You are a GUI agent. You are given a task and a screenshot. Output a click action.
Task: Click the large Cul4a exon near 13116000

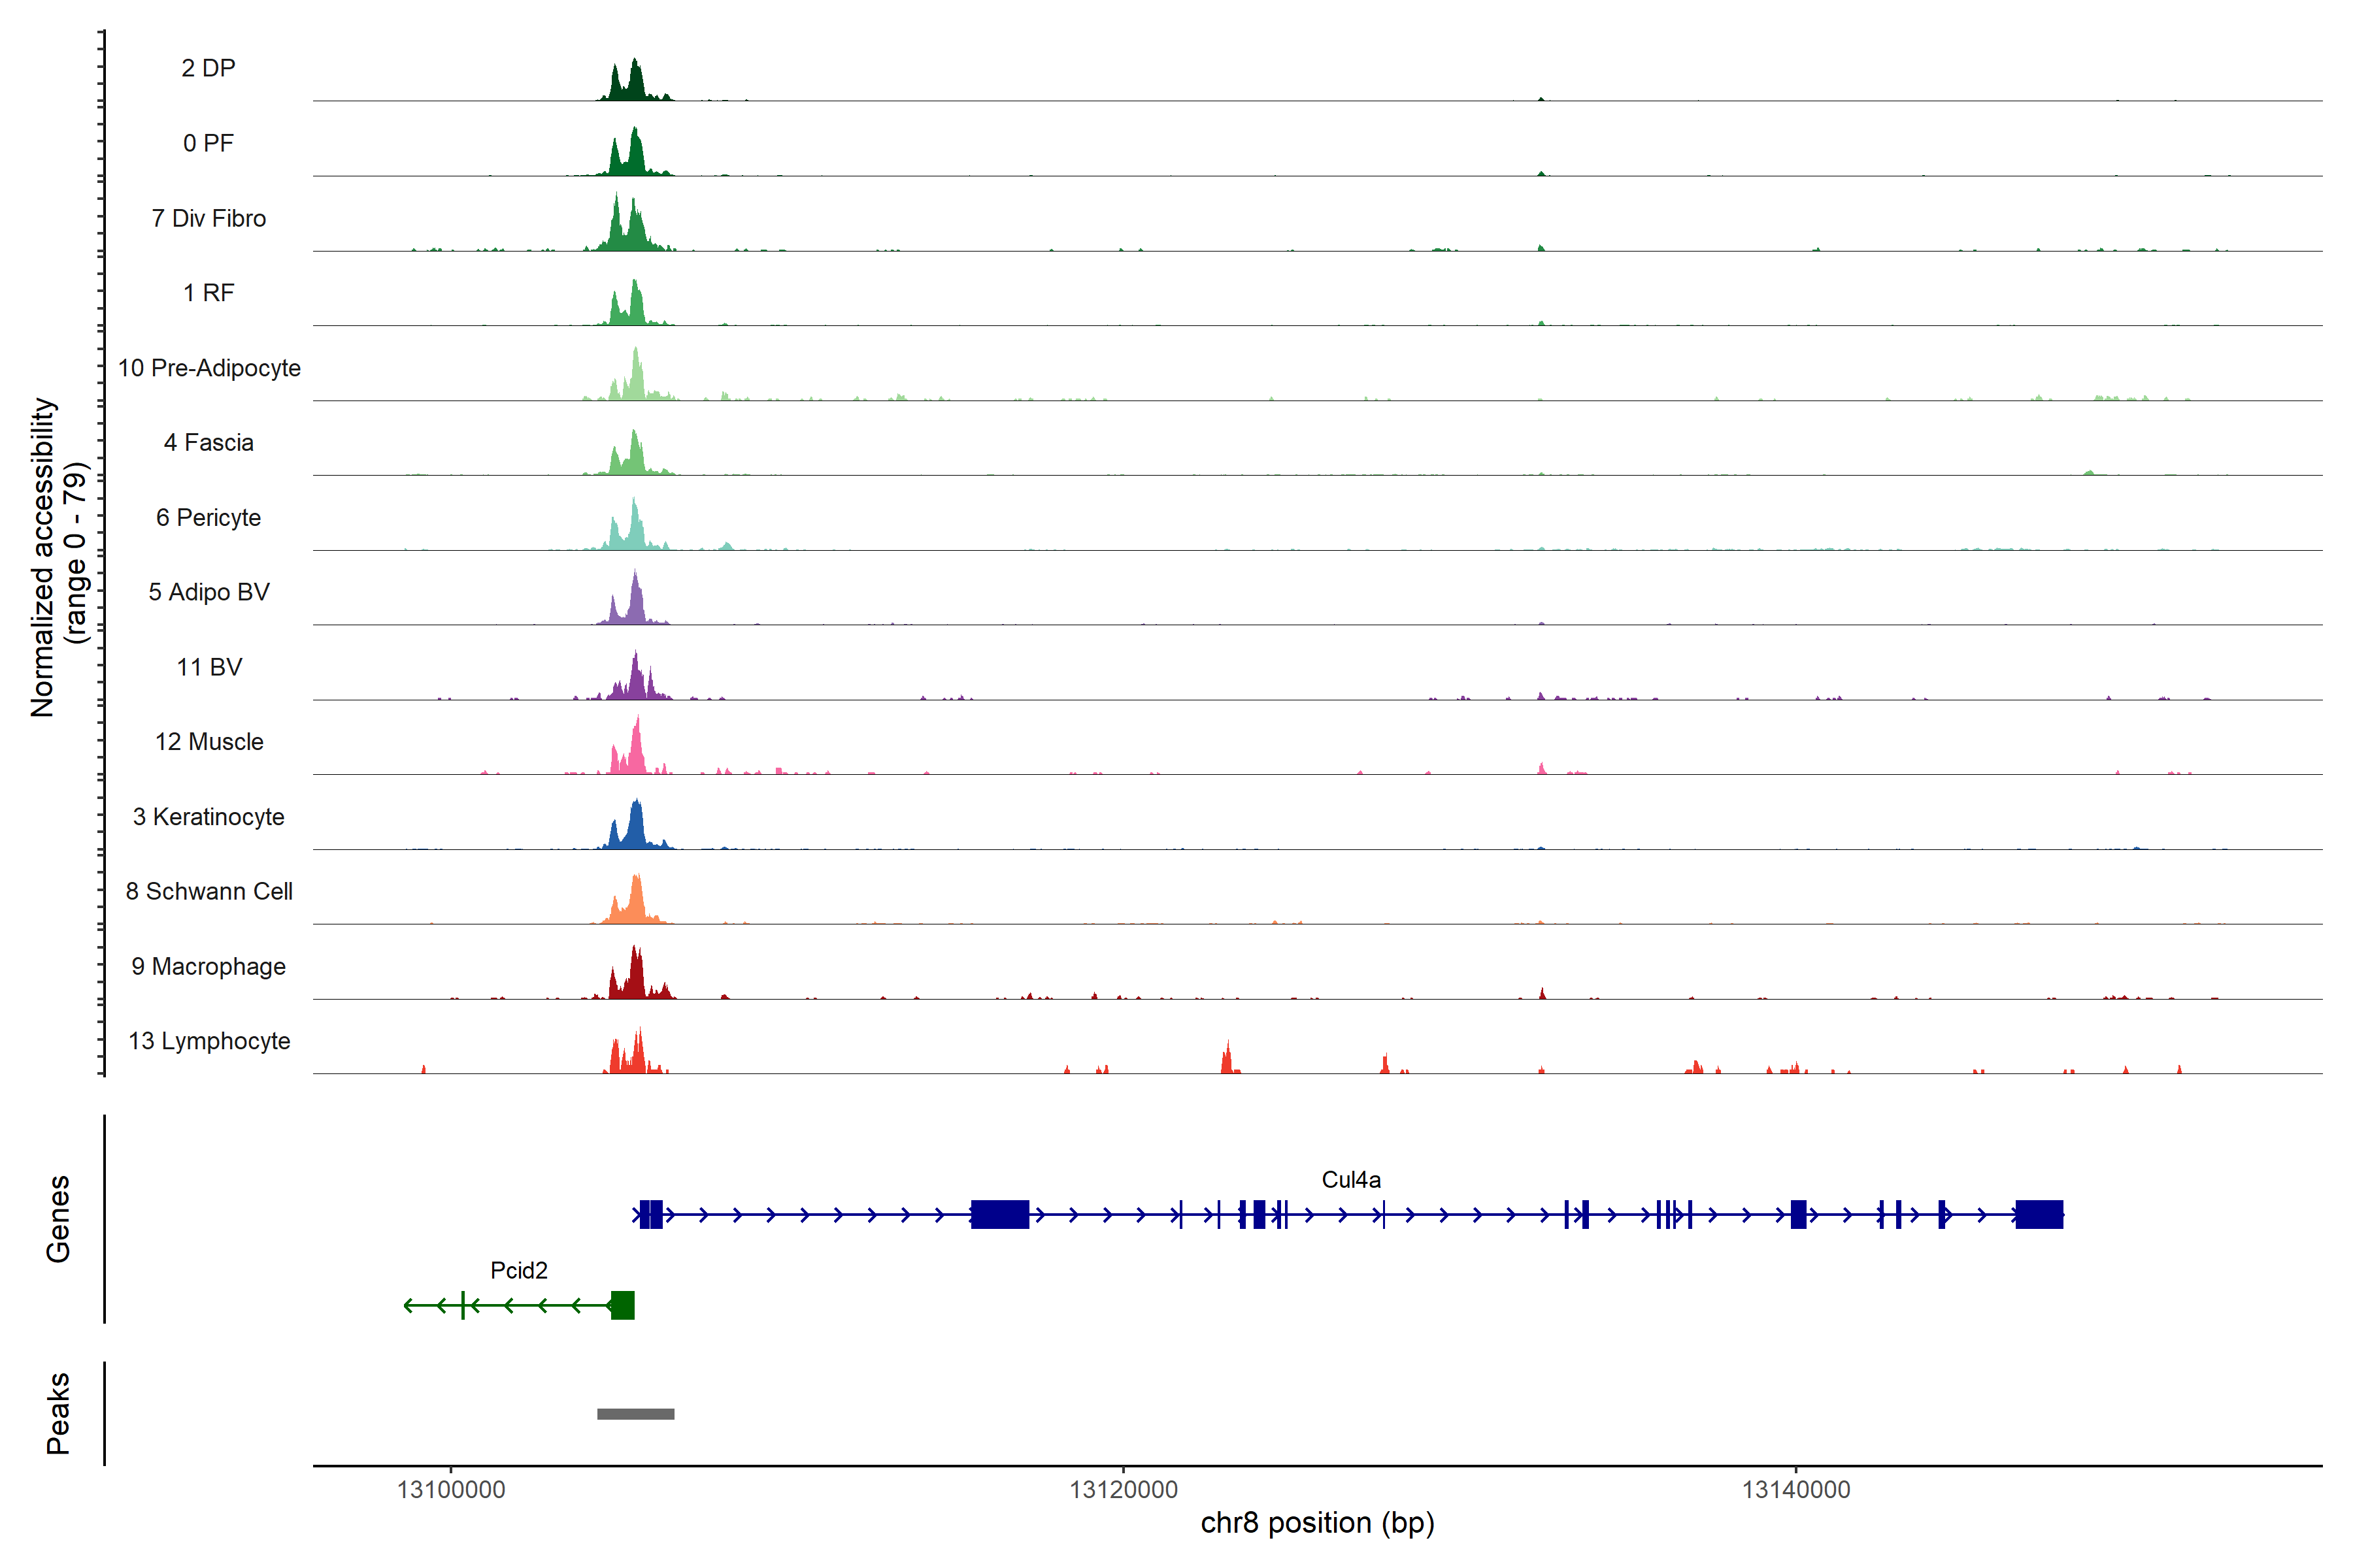[x=999, y=1214]
